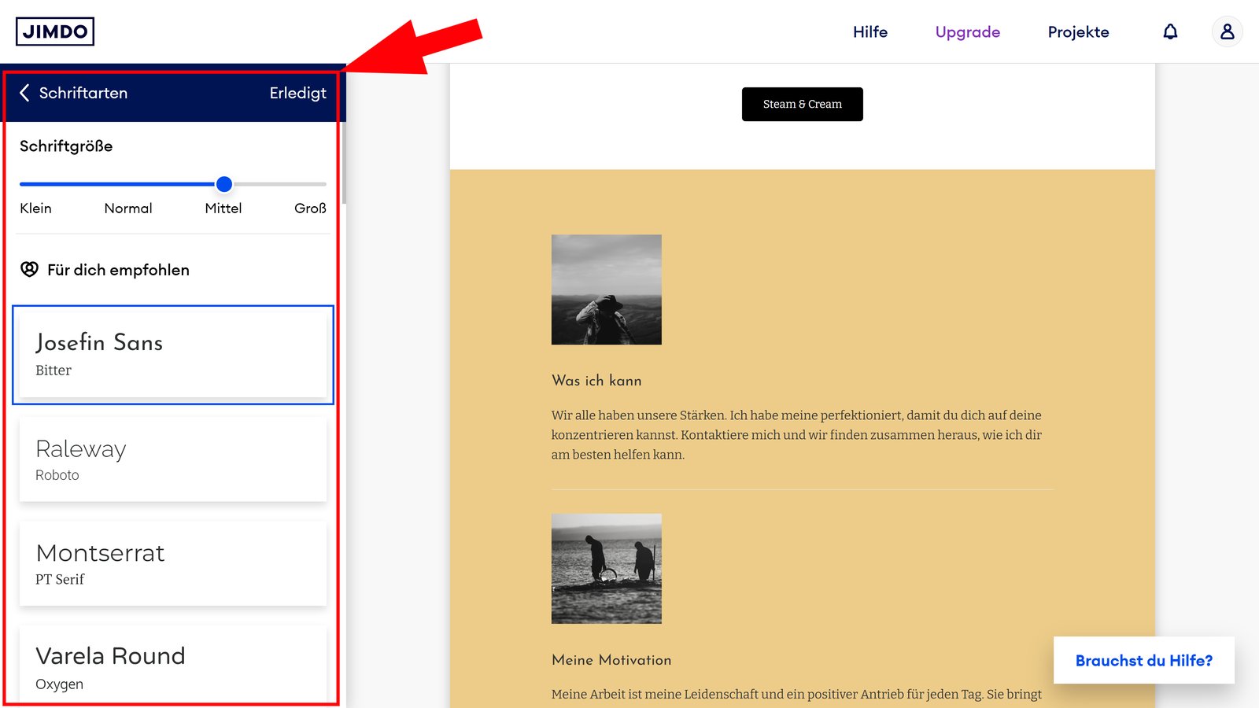This screenshot has height=708, width=1259.
Task: Select the Raleway Roboto font pairing
Action: coord(172,459)
